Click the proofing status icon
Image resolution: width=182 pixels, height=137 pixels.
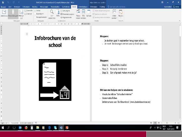point(36,123)
